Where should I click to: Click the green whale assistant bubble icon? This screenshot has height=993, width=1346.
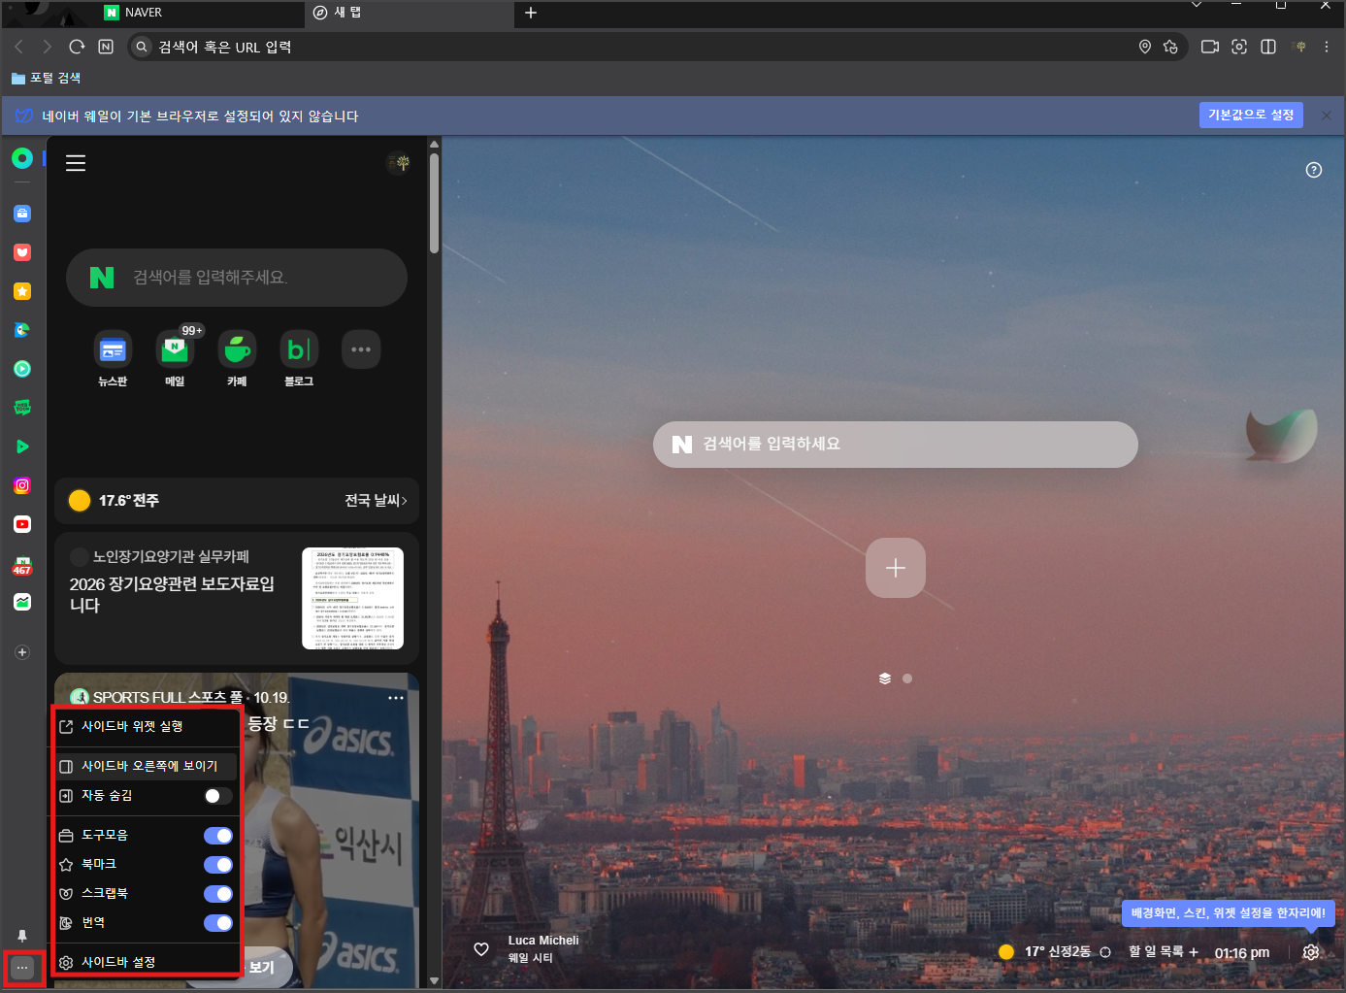[1282, 434]
